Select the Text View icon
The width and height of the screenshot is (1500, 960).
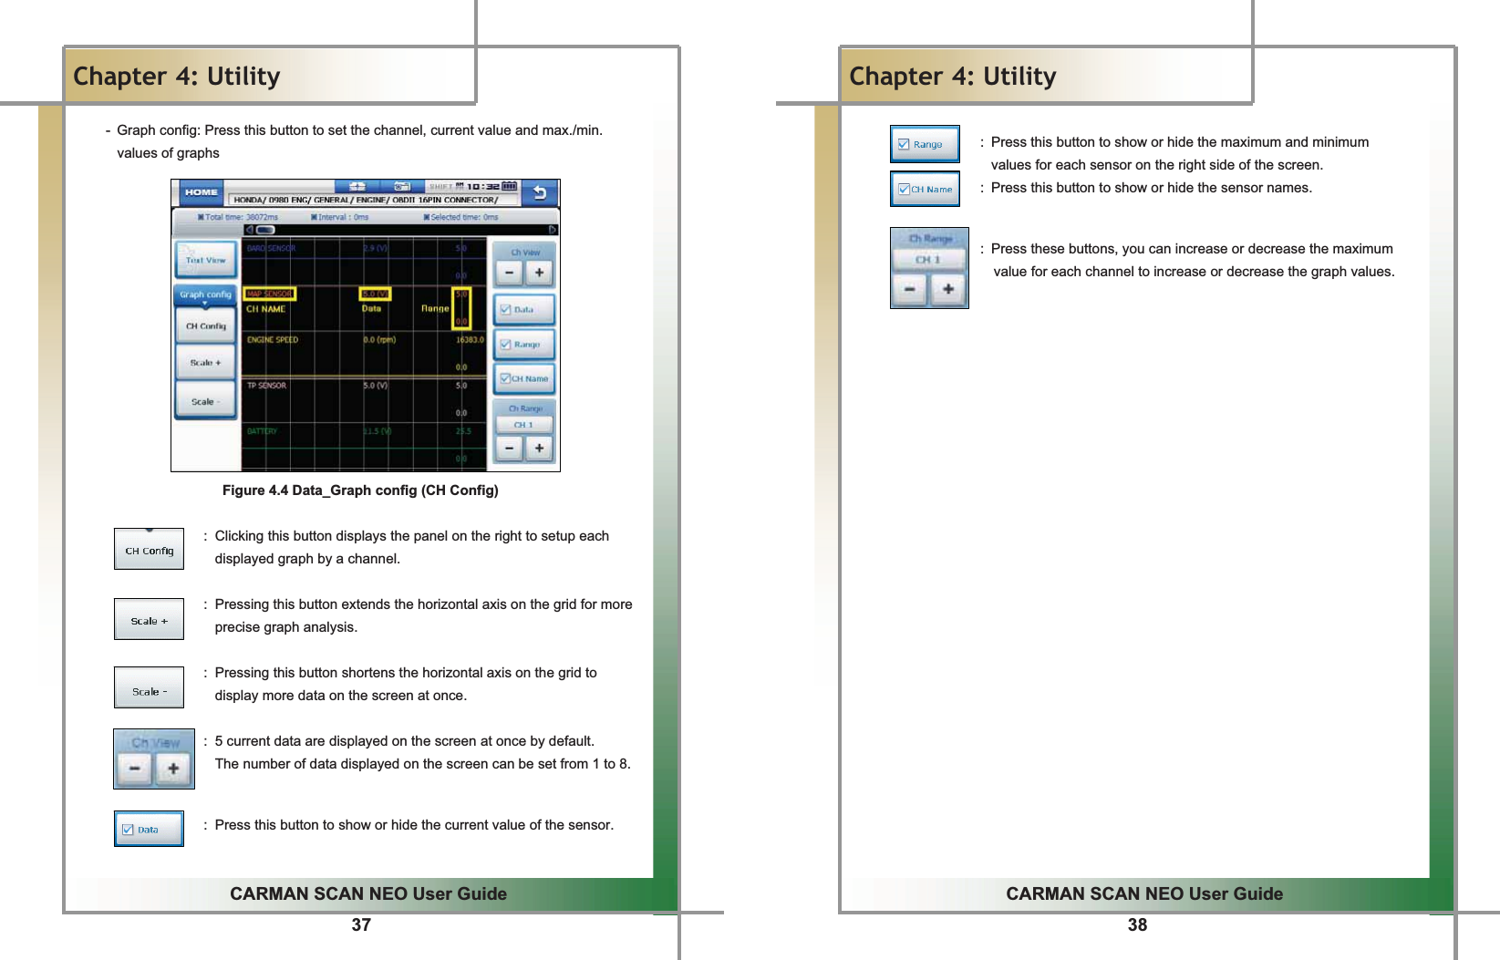pyautogui.click(x=206, y=261)
